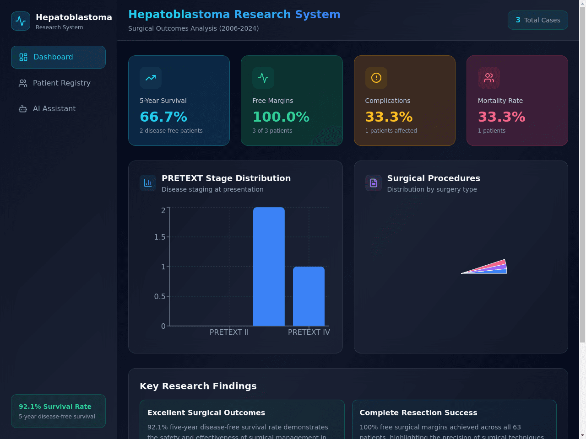
Task: Click the 92.1% Survival Rate sidebar card
Action: (58, 411)
